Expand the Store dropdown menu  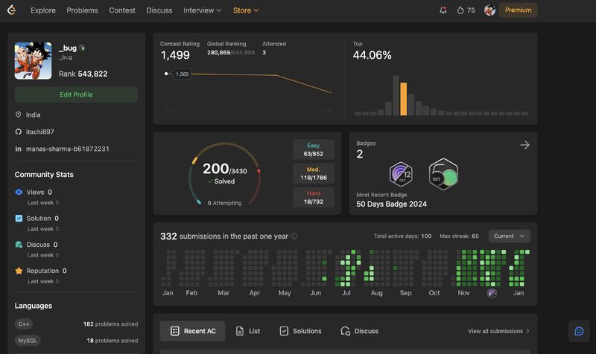(x=246, y=10)
